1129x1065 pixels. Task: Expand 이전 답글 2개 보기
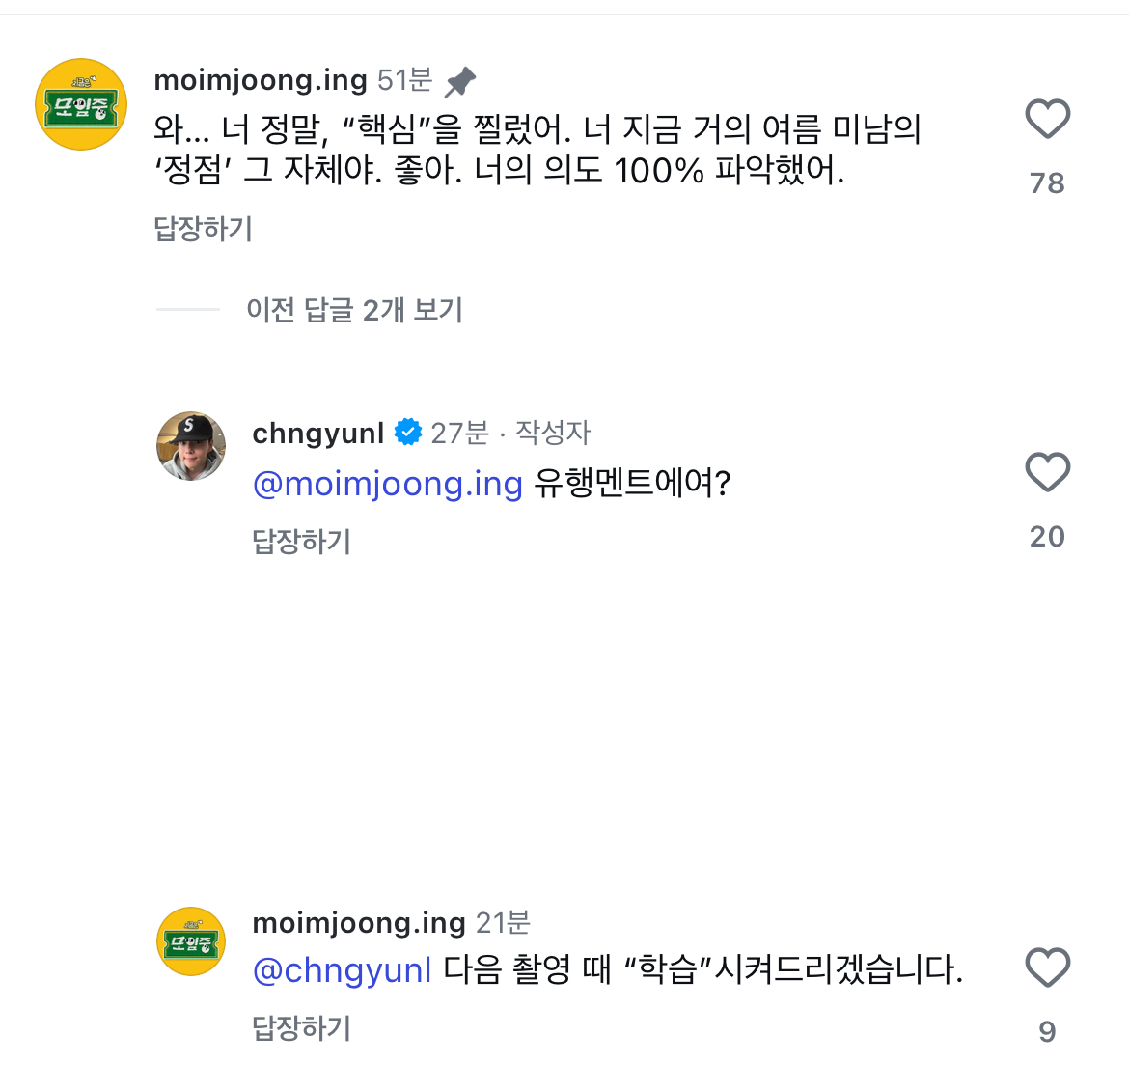click(354, 310)
